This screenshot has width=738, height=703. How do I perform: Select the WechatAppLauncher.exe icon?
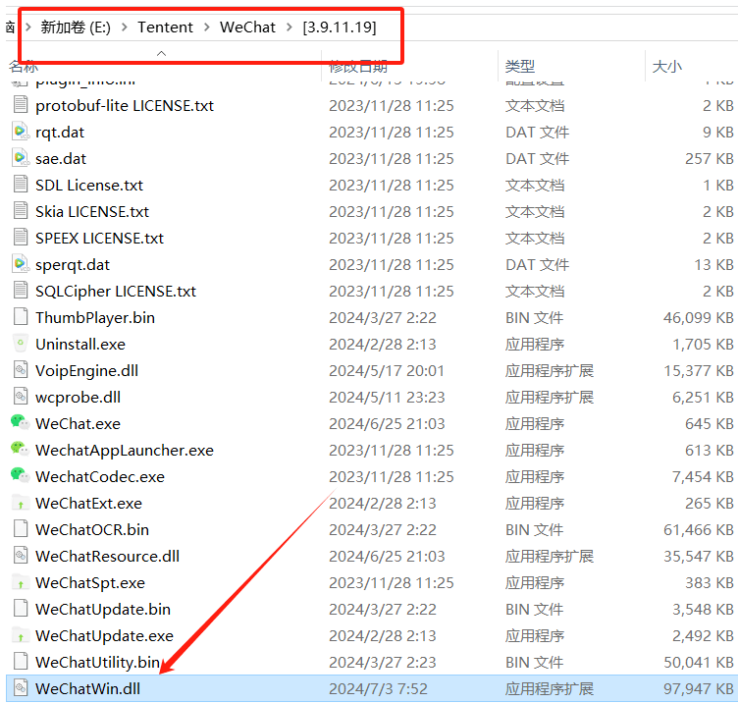pos(20,450)
